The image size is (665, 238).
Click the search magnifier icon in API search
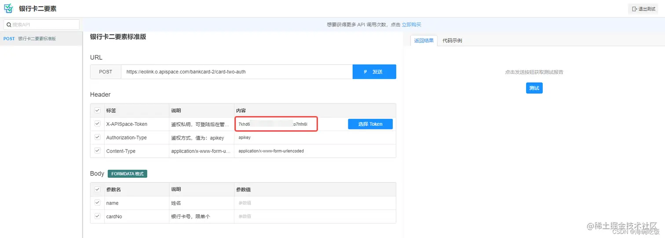pos(9,25)
